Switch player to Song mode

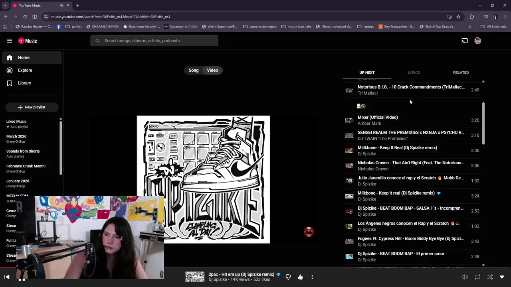pyautogui.click(x=194, y=70)
